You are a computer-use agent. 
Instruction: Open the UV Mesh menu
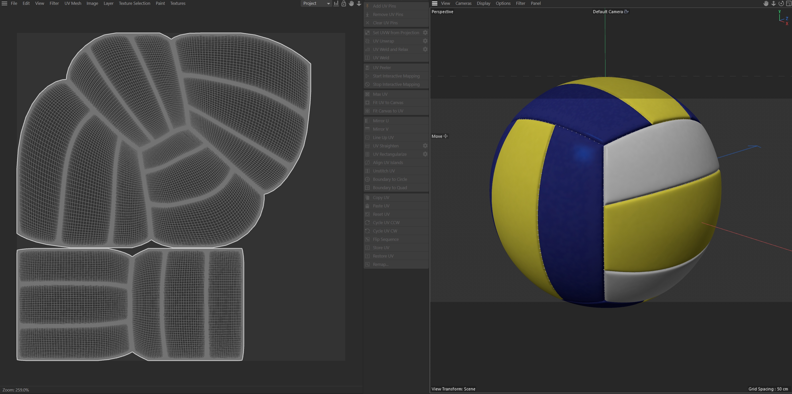click(73, 3)
